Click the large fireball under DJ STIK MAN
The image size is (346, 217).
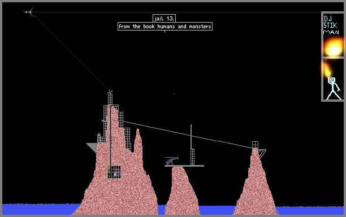coord(334,47)
